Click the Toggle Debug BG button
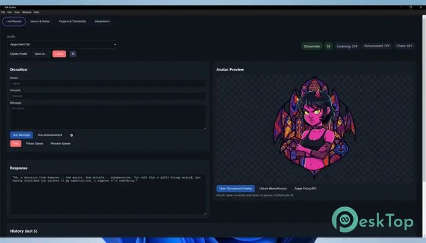 pos(305,188)
